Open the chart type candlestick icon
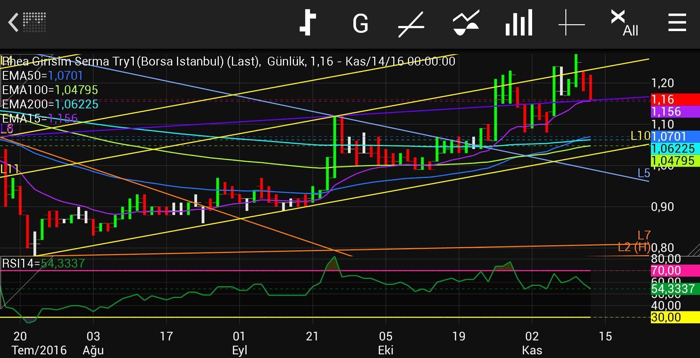This screenshot has width=700, height=358. coord(308,23)
